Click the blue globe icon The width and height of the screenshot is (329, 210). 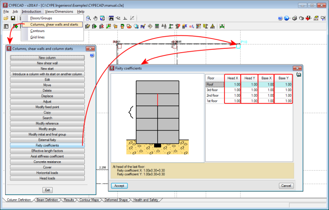(x=287, y=18)
